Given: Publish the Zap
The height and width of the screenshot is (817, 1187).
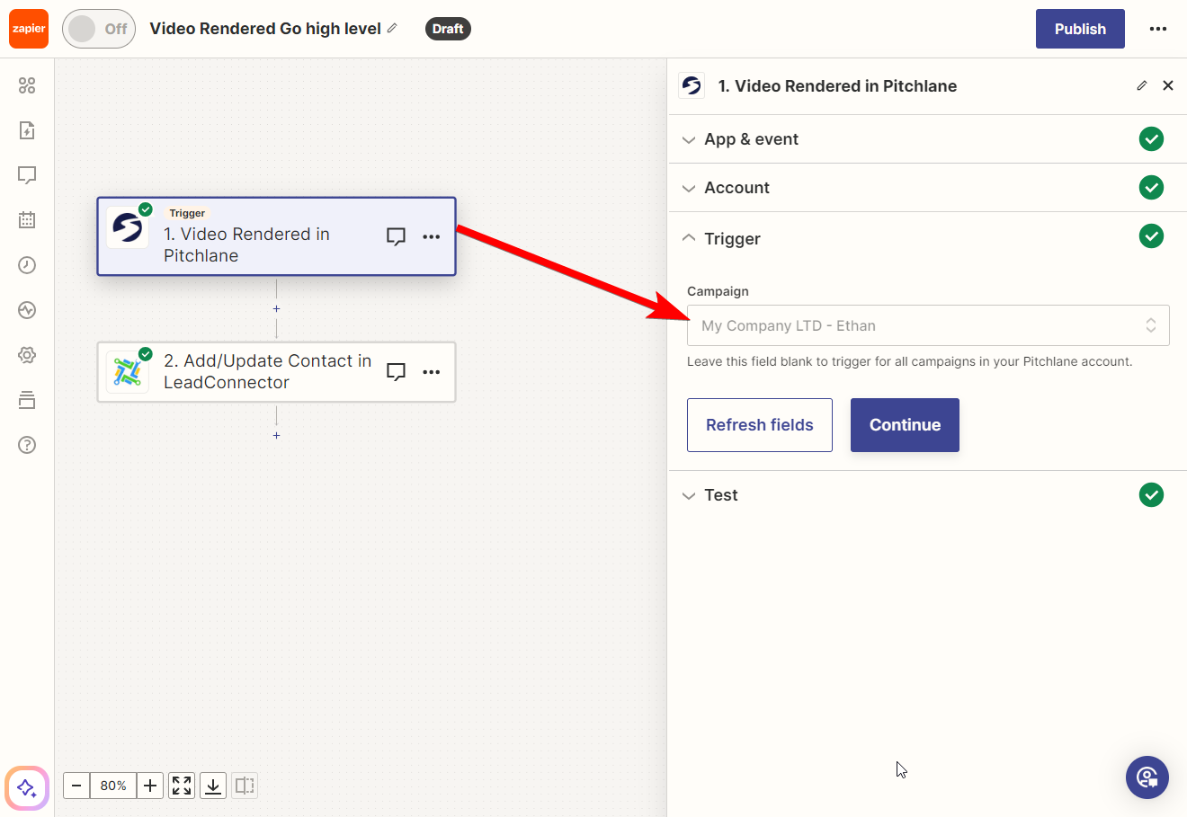Looking at the screenshot, I should (x=1080, y=29).
